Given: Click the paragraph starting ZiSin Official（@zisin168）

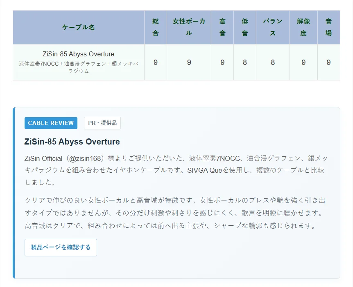Looking at the screenshot, I should pos(176,171).
